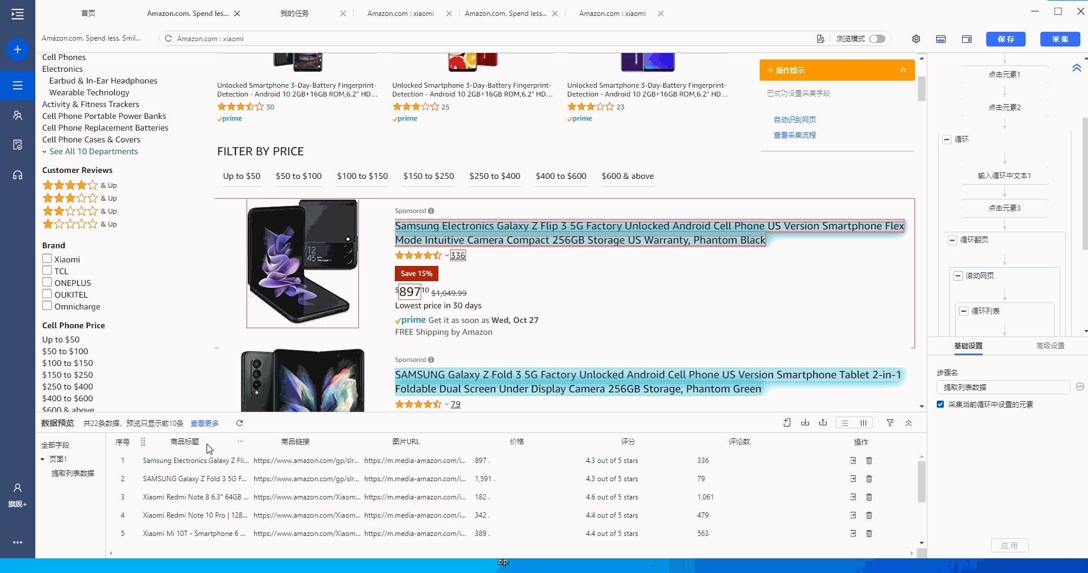Click the 自动识别网页 link
Image resolution: width=1088 pixels, height=573 pixels.
coord(795,119)
